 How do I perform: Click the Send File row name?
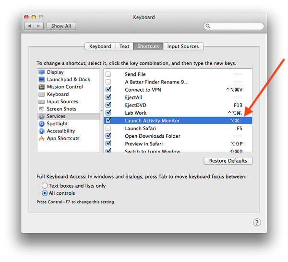point(135,74)
